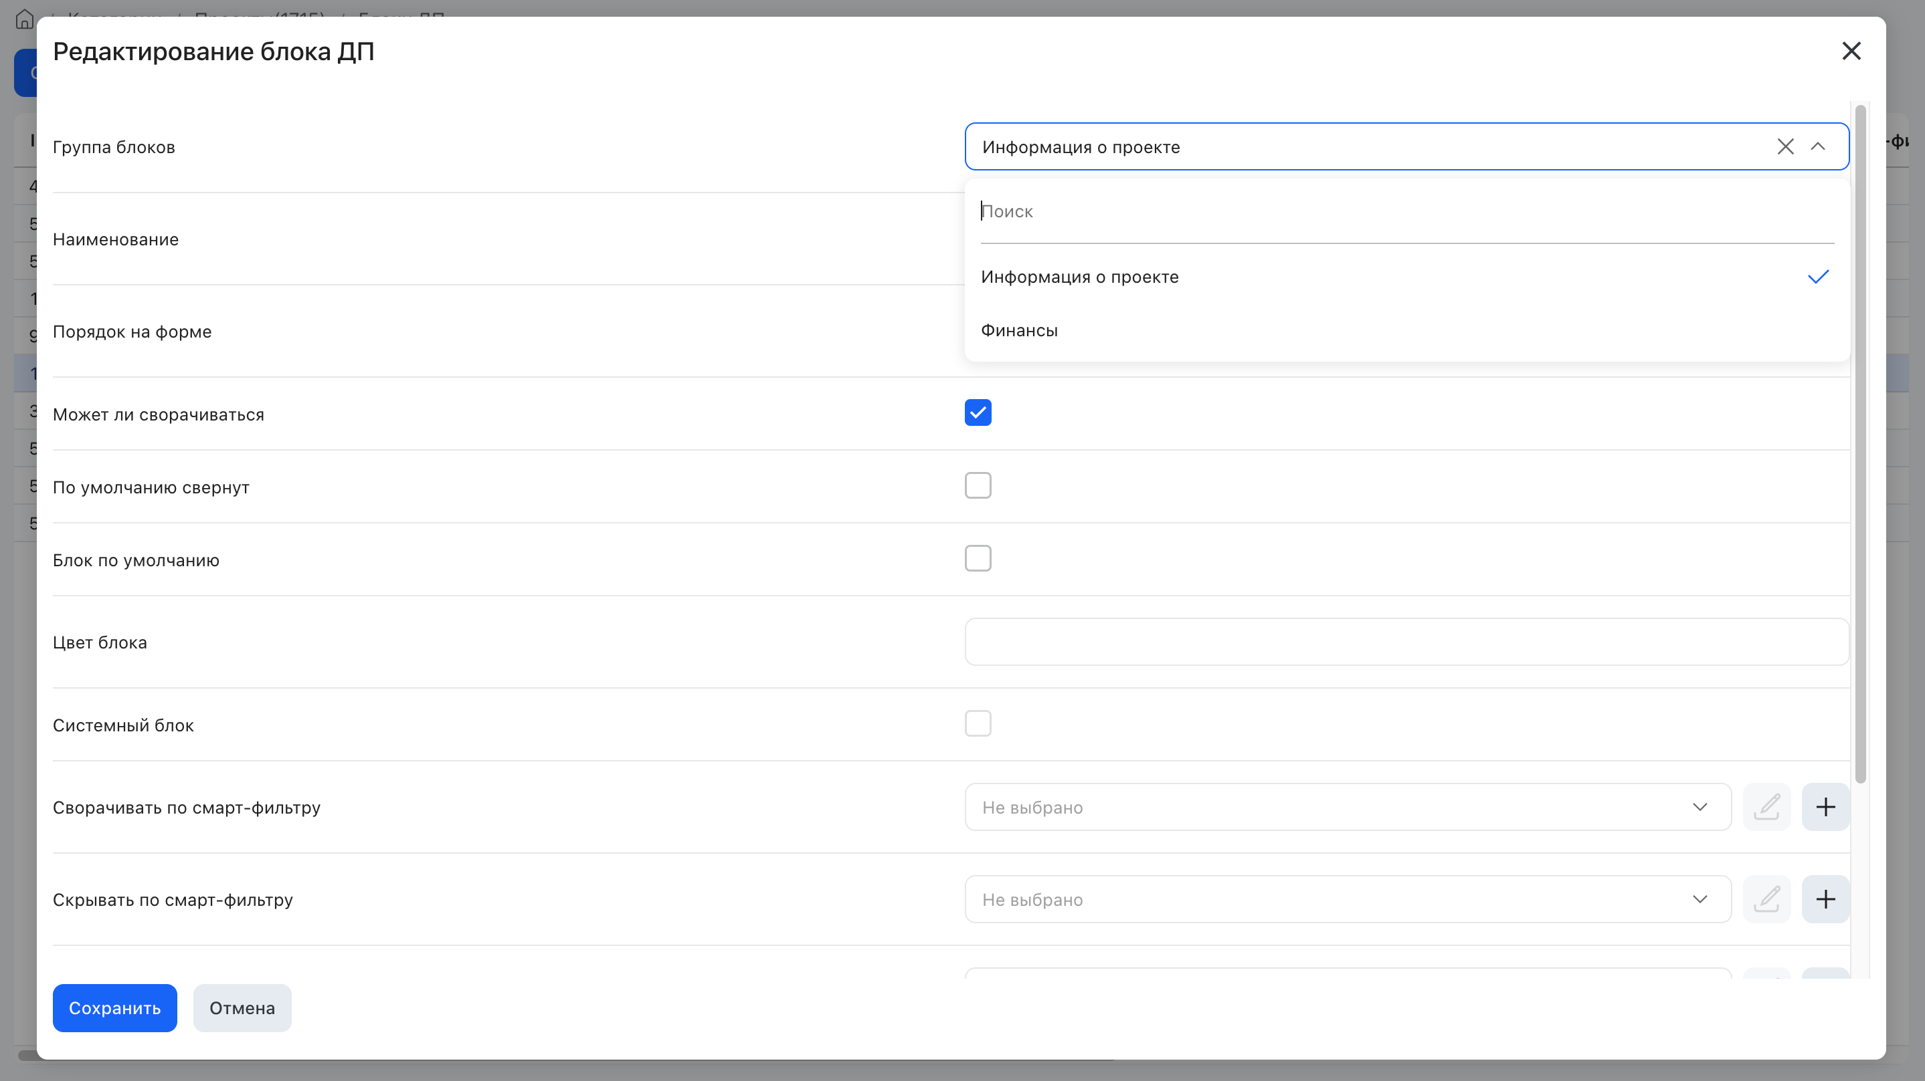
Task: Collapse the block group dropdown chevron
Action: click(1817, 146)
